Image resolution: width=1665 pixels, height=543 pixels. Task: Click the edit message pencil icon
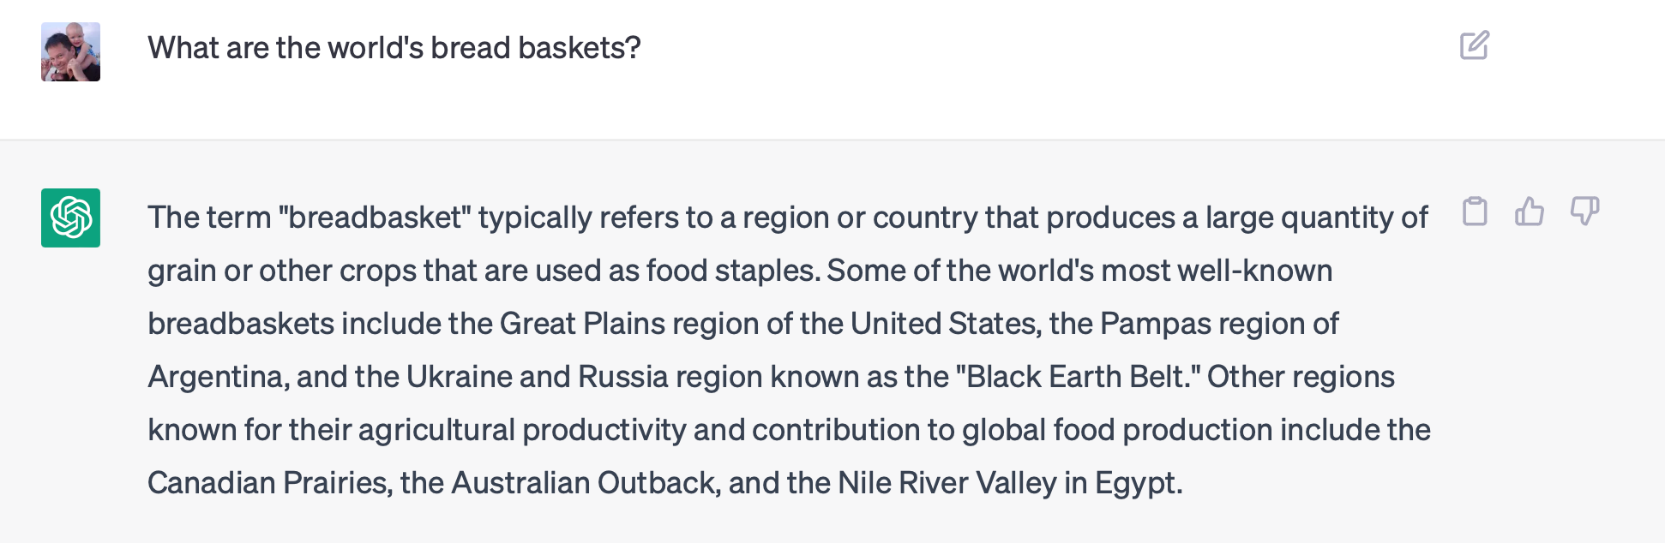tap(1474, 45)
